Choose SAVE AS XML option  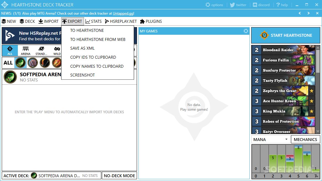pyautogui.click(x=97, y=48)
